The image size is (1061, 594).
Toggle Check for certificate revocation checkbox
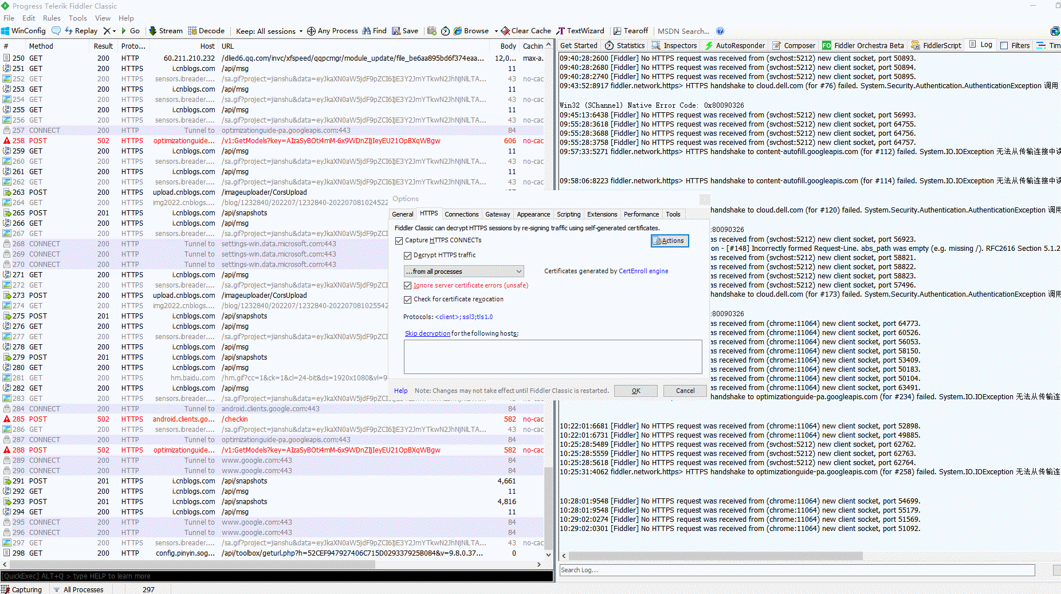click(408, 300)
